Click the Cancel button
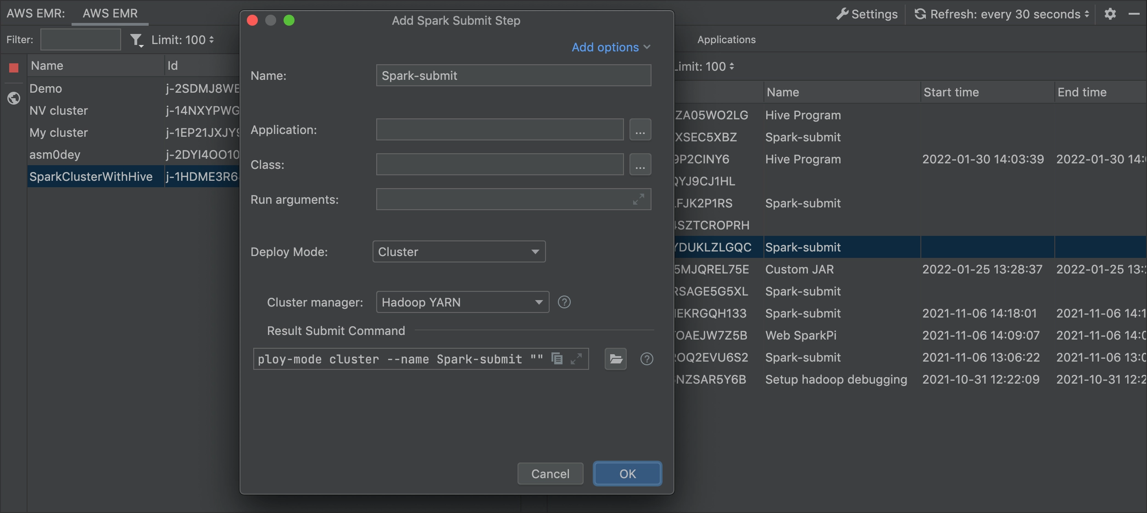Screen dimensions: 1147x513 pyautogui.click(x=550, y=474)
